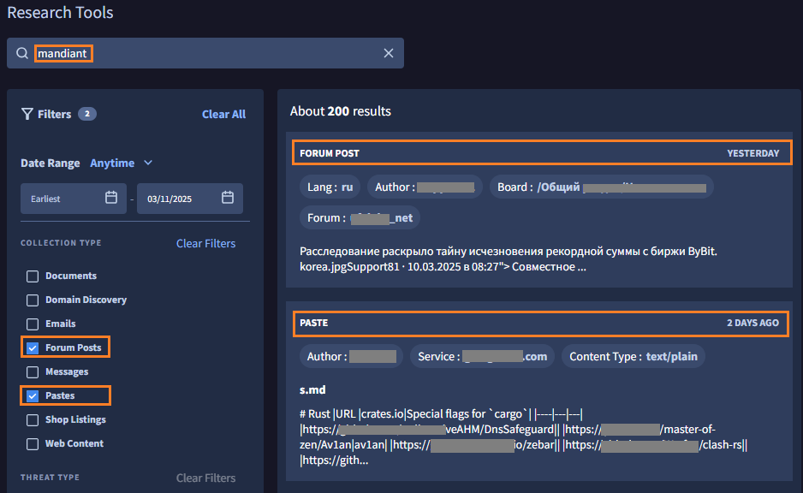Click the search magnifier icon
This screenshot has width=803, height=493.
click(x=22, y=53)
